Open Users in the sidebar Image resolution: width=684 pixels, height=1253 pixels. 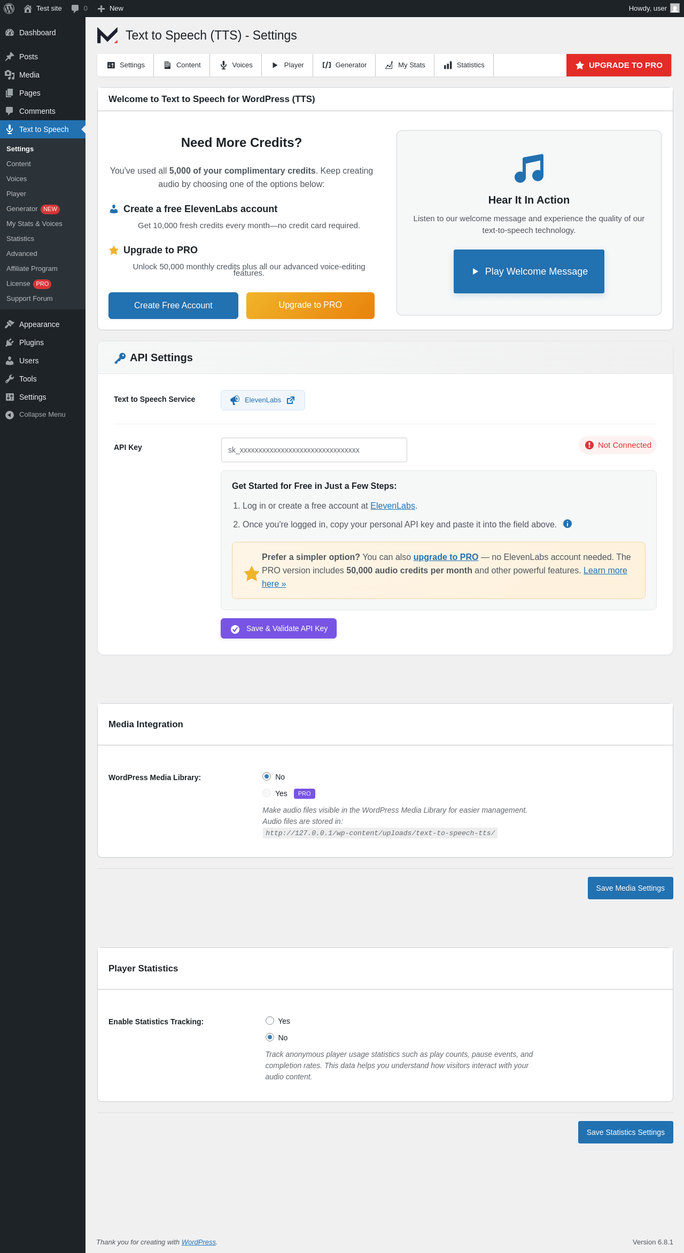point(43,361)
